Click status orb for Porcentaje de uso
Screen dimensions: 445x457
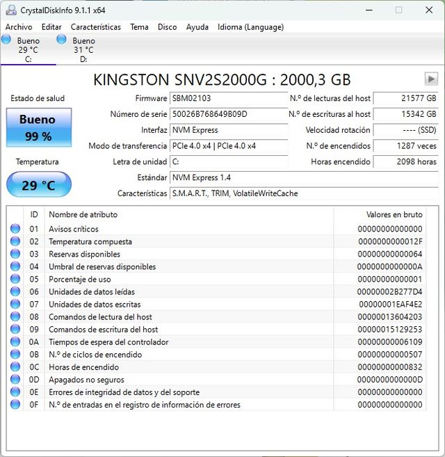(x=15, y=279)
